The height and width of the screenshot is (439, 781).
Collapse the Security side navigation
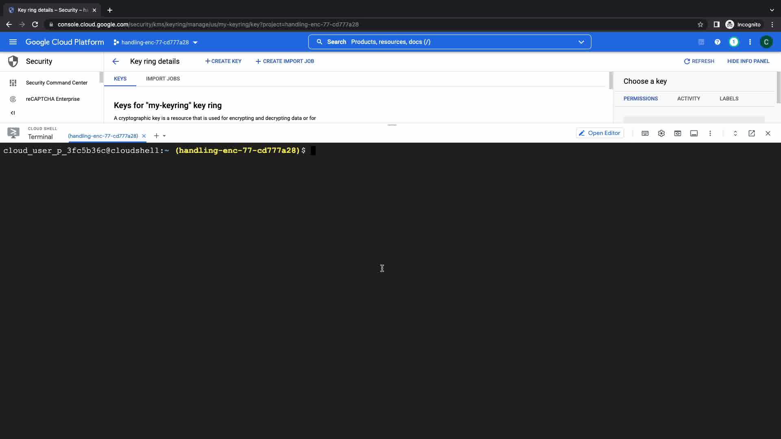click(x=13, y=113)
